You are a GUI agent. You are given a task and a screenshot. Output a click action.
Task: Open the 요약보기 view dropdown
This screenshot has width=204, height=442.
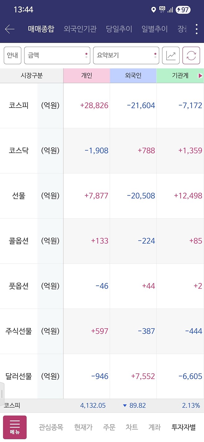125,55
